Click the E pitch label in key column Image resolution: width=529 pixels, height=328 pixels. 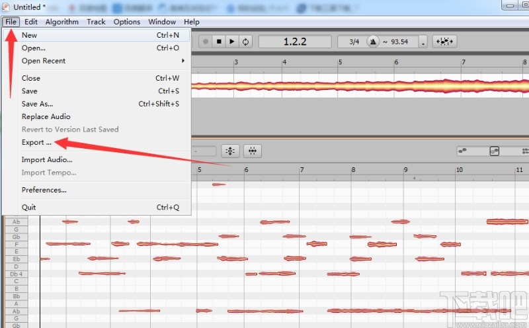point(16,252)
